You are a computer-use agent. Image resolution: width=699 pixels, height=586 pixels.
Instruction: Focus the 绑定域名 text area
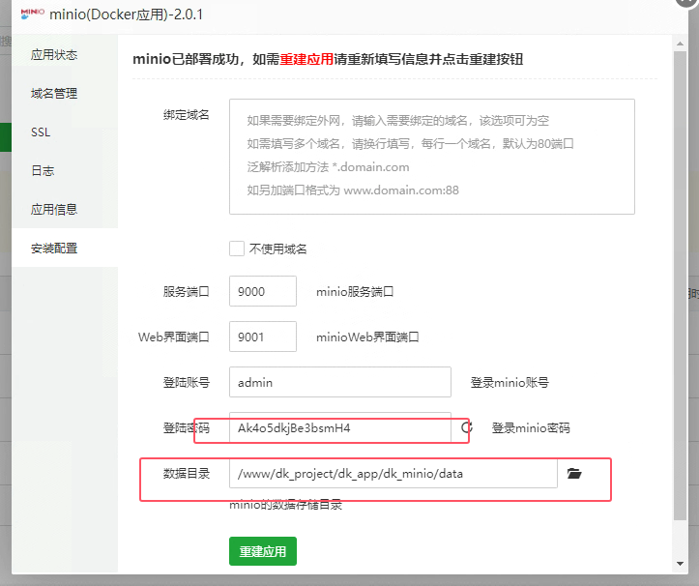432,157
